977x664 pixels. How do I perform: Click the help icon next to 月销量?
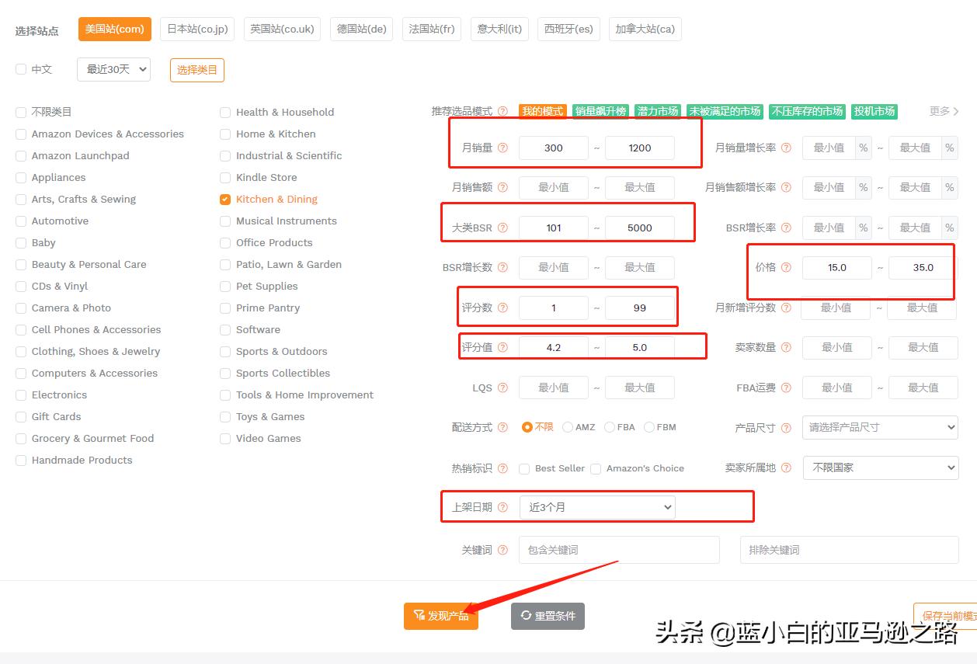coord(503,148)
